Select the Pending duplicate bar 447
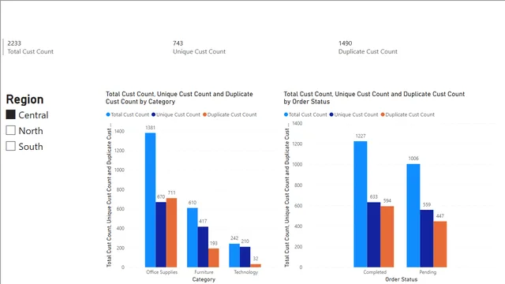Screen dimensions: 505x284 click(440, 245)
